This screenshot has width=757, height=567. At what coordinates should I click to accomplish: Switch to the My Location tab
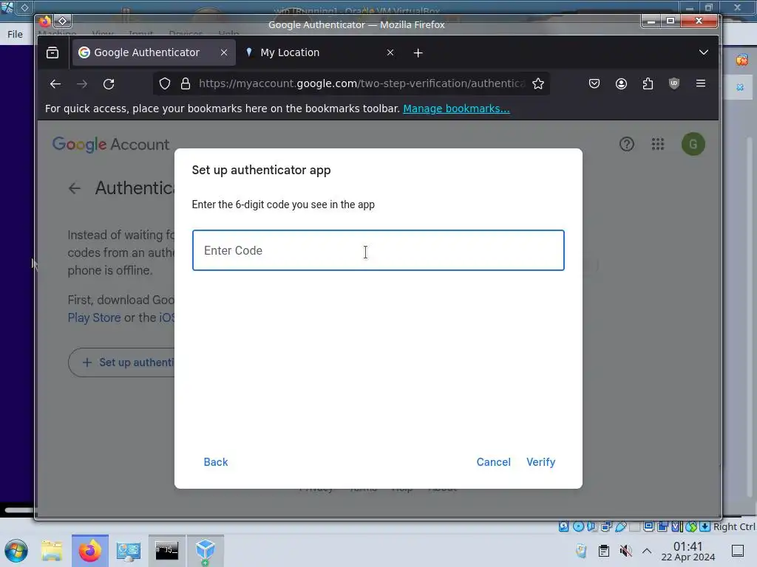(x=290, y=52)
